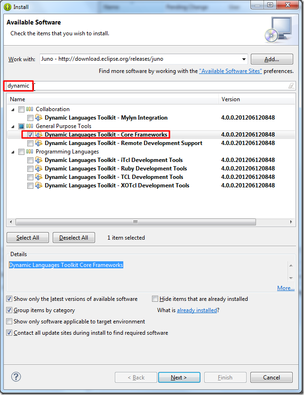Uncheck Core Frameworks checkbox

click(30, 135)
